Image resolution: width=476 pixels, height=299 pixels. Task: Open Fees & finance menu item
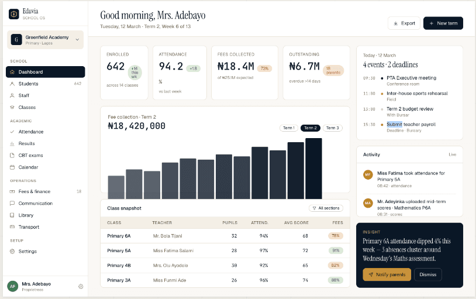tap(45, 191)
